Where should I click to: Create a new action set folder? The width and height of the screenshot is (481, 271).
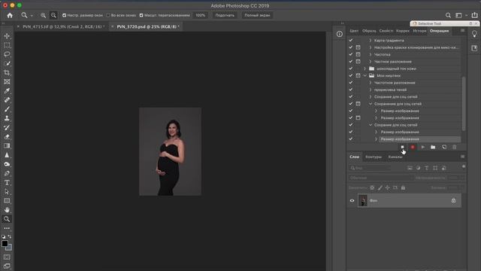tap(433, 148)
